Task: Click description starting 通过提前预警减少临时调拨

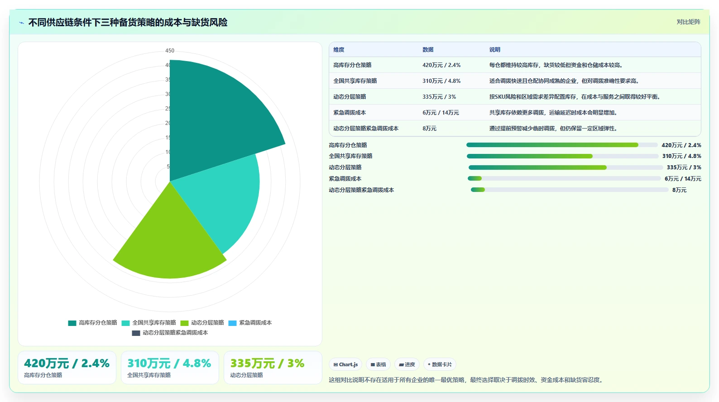Action: pyautogui.click(x=553, y=129)
